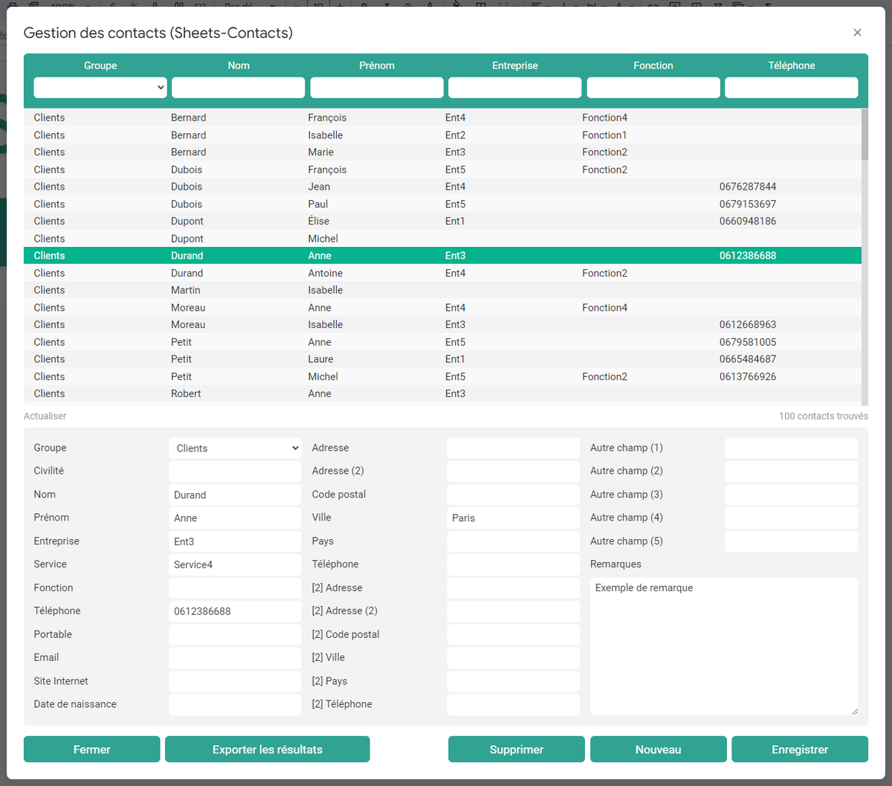Viewport: 892px width, 786px height.
Task: Select the Petit Michel contact row
Action: (442, 376)
